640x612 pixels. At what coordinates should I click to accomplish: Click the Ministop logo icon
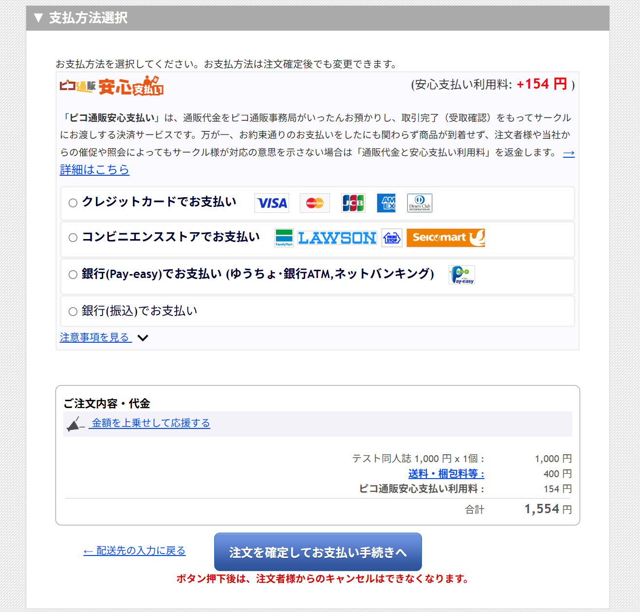point(392,238)
